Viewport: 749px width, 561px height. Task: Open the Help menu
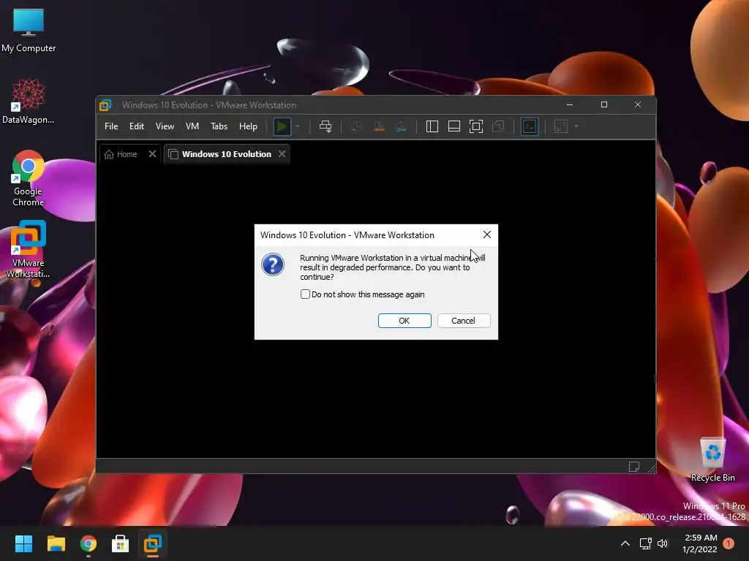(248, 126)
